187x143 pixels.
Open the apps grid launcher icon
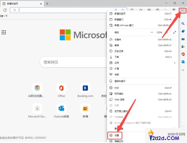click(4, 32)
